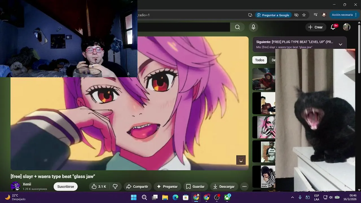
Task: Click the YouTube search input box
Action: pyautogui.click(x=184, y=27)
